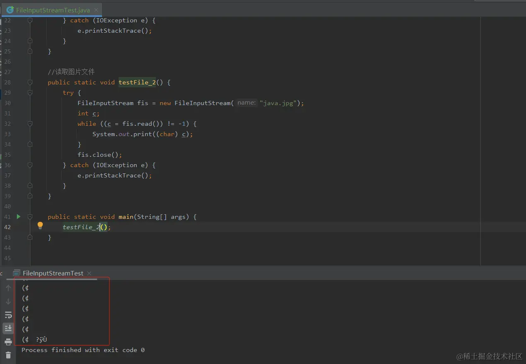Toggle scroll to end of console output

tap(8, 328)
